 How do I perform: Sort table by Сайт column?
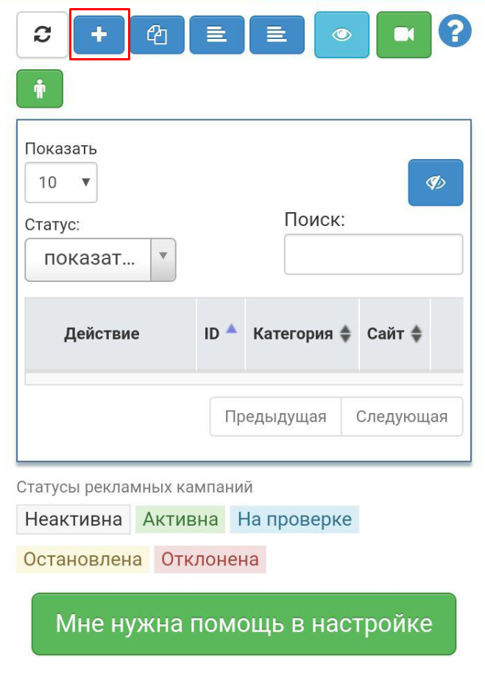(394, 334)
